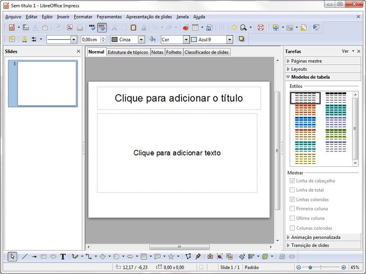The height and width of the screenshot is (274, 366).
Task: Select the Curve drawing tool
Action: (x=75, y=256)
